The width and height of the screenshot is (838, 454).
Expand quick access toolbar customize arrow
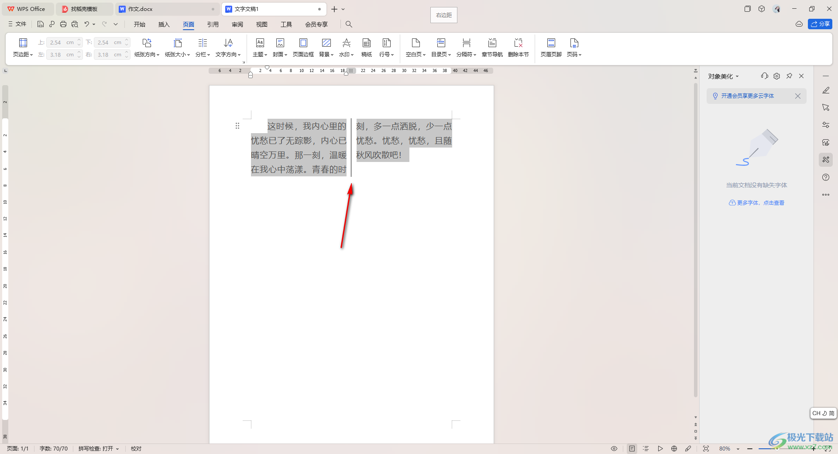pyautogui.click(x=116, y=24)
